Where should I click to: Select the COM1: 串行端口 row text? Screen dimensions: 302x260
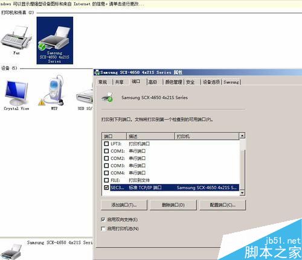128,151
